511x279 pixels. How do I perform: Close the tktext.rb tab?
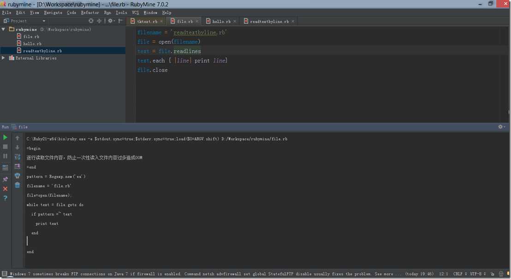click(161, 22)
